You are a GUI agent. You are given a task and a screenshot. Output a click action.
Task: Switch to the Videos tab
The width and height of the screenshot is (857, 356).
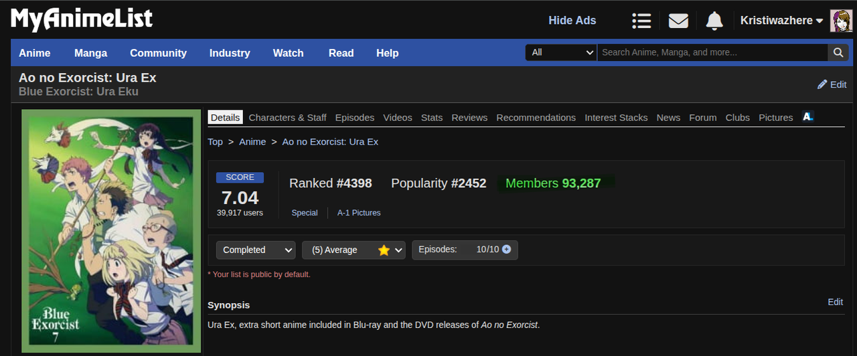coord(398,117)
